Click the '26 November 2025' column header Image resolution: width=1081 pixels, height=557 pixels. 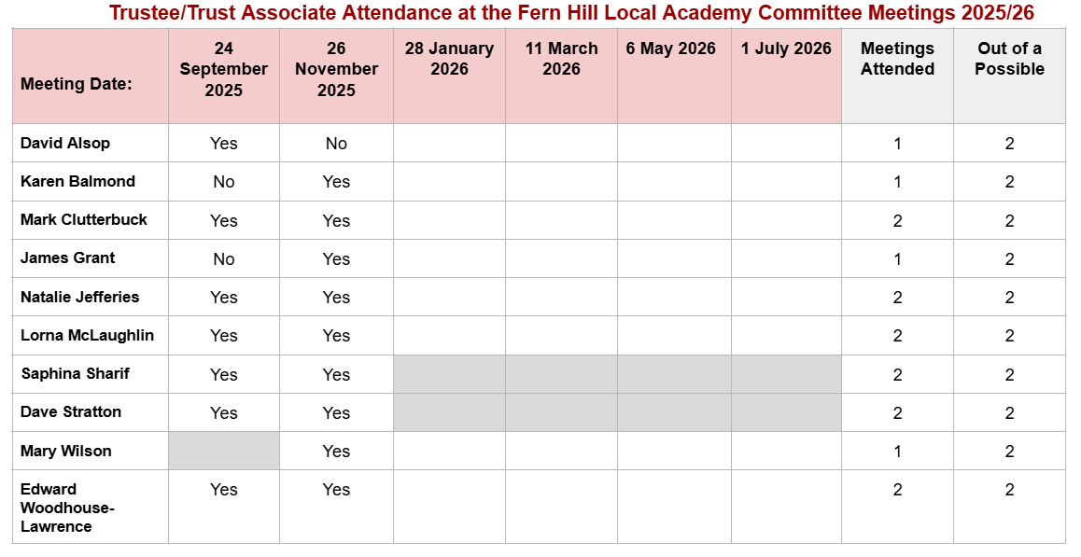pyautogui.click(x=336, y=69)
